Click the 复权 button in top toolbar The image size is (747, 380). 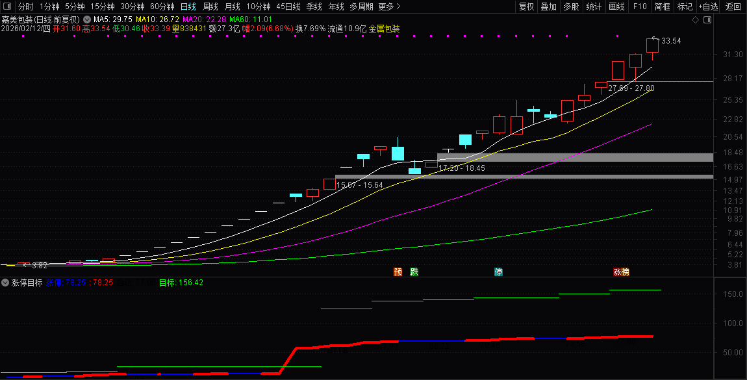pos(526,6)
